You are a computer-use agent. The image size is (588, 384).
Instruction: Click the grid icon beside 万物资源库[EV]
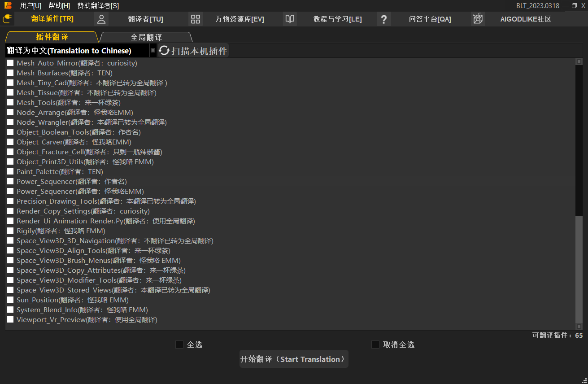click(196, 19)
